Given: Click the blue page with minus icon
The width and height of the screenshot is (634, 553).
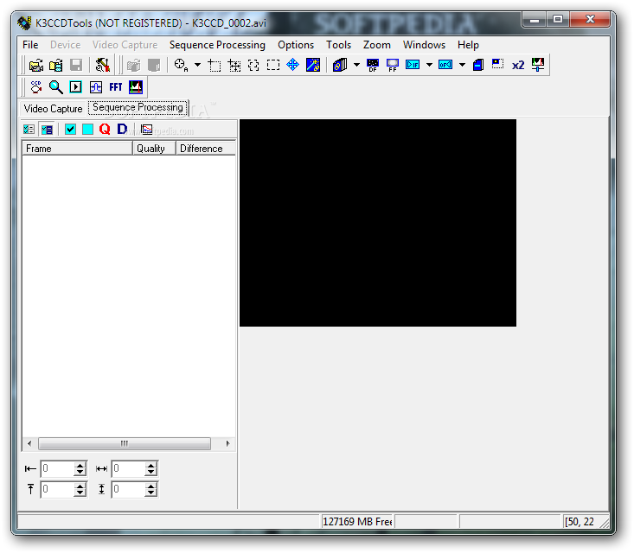Looking at the screenshot, I should tap(478, 65).
